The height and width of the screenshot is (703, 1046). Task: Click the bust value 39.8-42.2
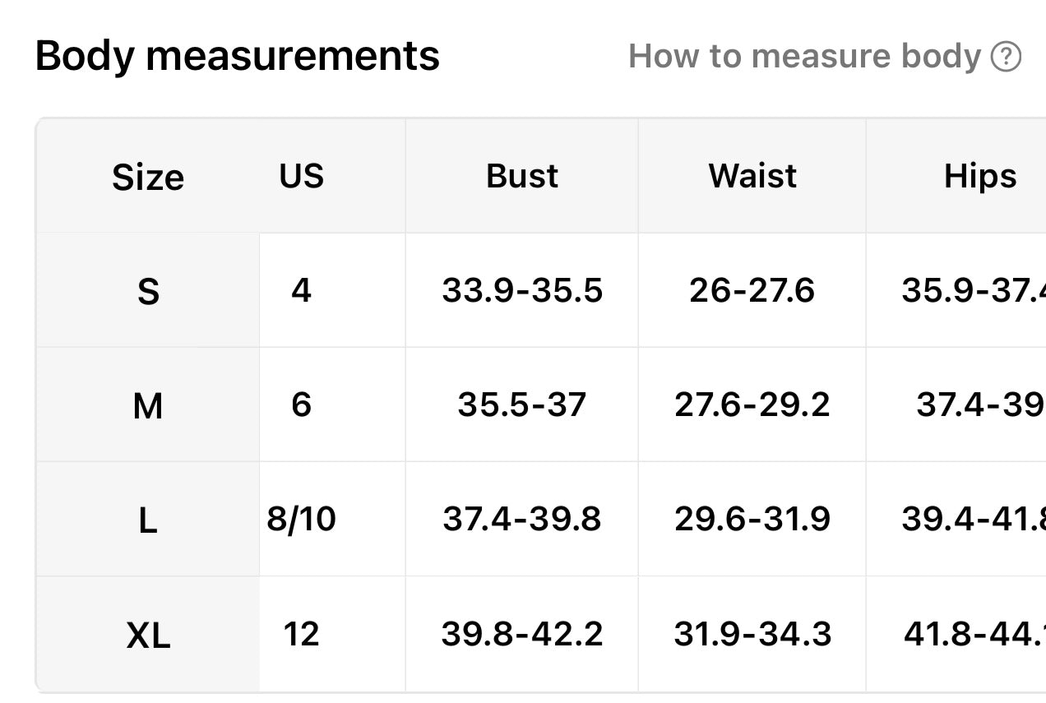coord(522,634)
